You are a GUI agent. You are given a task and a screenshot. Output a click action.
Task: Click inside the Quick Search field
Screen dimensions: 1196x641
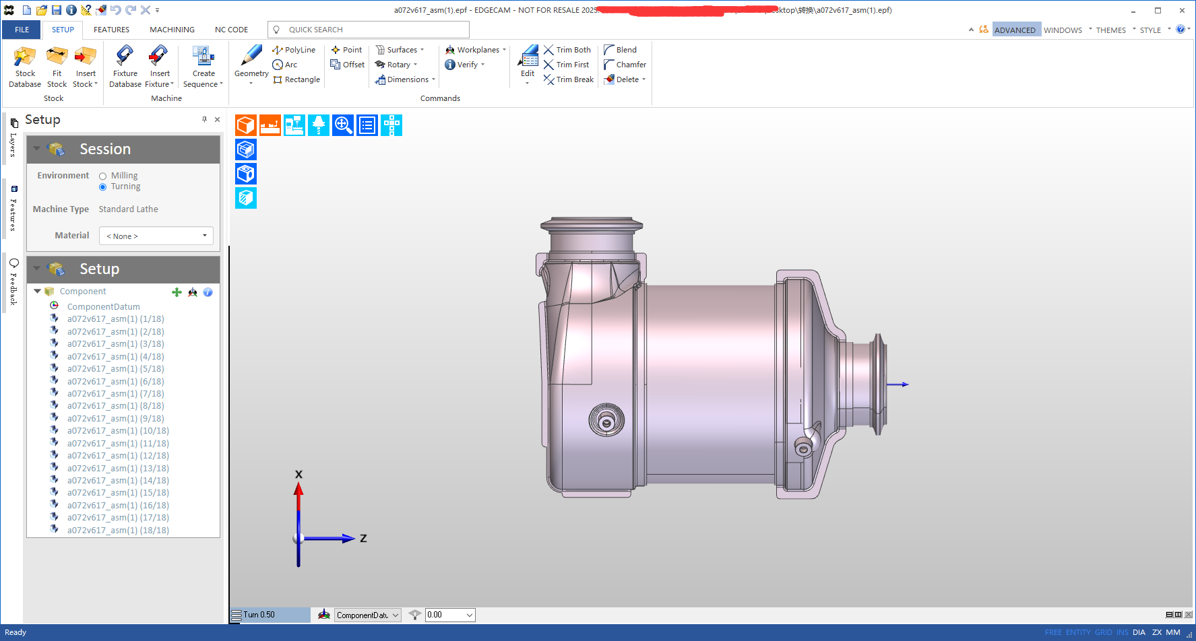tap(371, 30)
